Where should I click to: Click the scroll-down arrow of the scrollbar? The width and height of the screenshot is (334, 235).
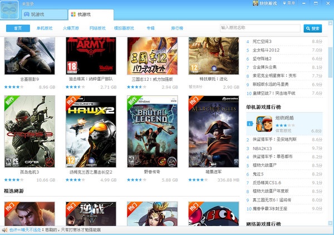point(330,223)
